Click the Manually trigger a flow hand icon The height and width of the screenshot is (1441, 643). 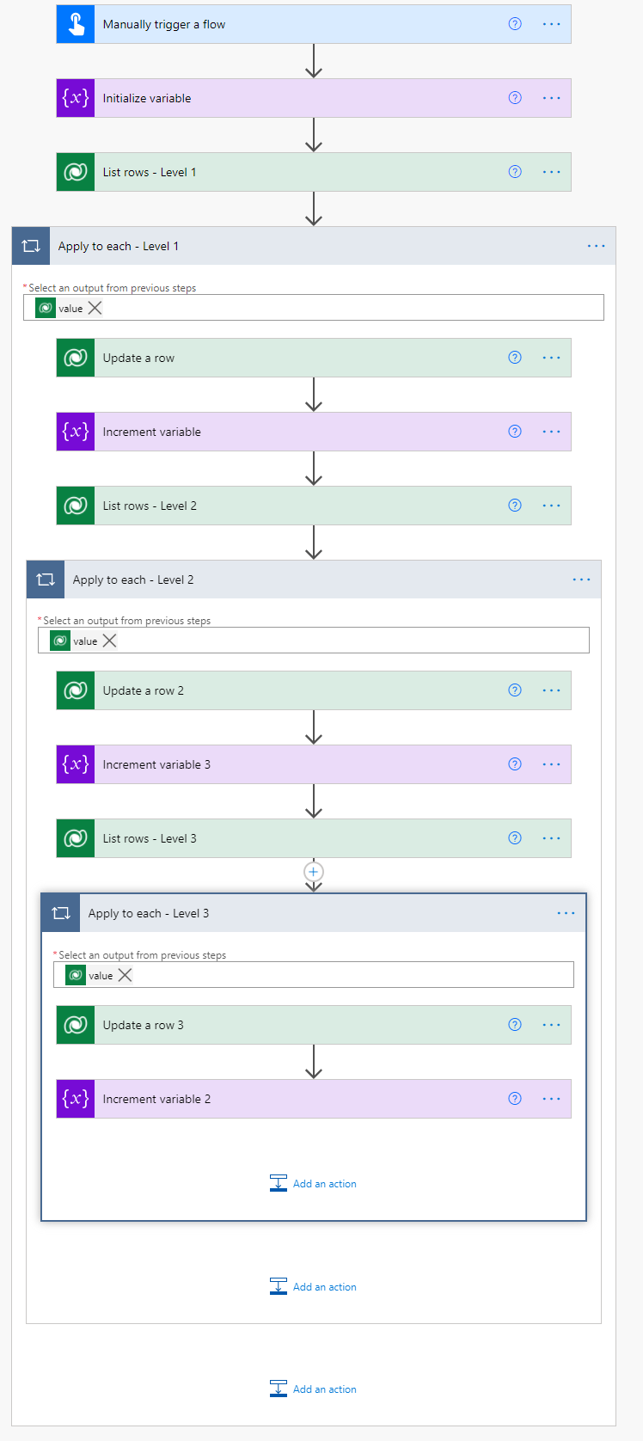[76, 24]
